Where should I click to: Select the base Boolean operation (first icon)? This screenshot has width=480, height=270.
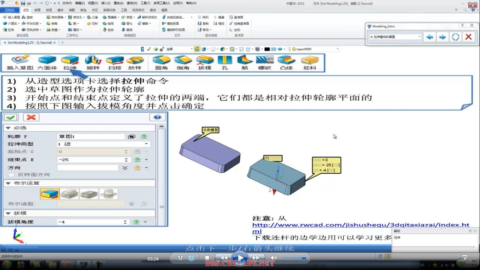(50, 194)
